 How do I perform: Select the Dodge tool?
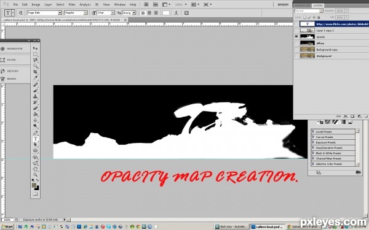tap(35, 126)
